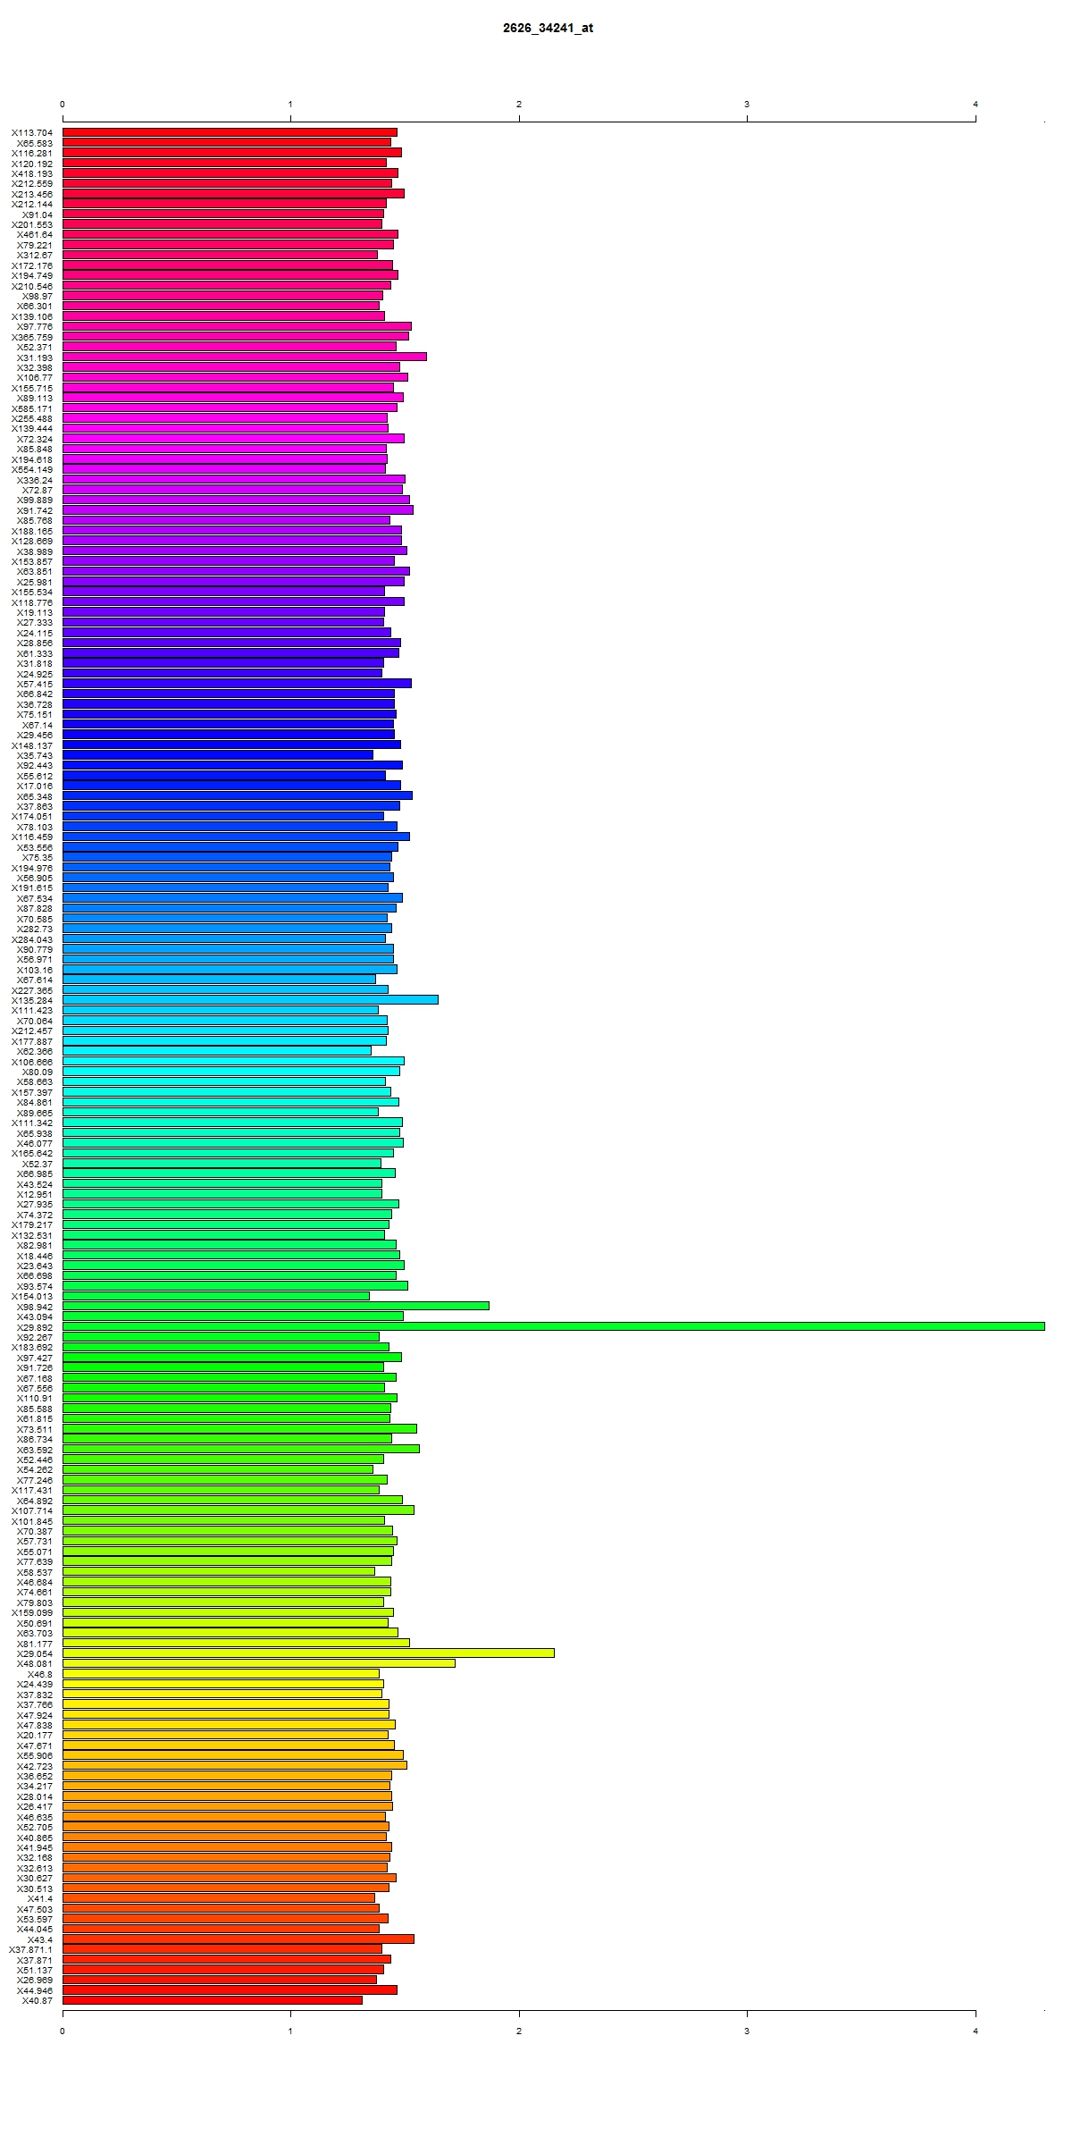Click bottom axis tick label 0
Viewport: 1072px width, 2145px height.
point(63,2031)
